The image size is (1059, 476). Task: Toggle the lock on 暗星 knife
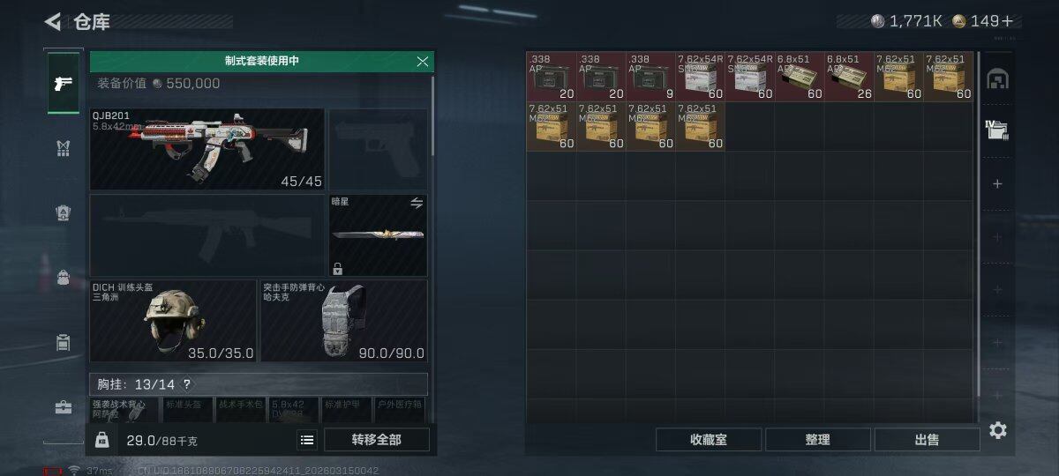pyautogui.click(x=337, y=269)
